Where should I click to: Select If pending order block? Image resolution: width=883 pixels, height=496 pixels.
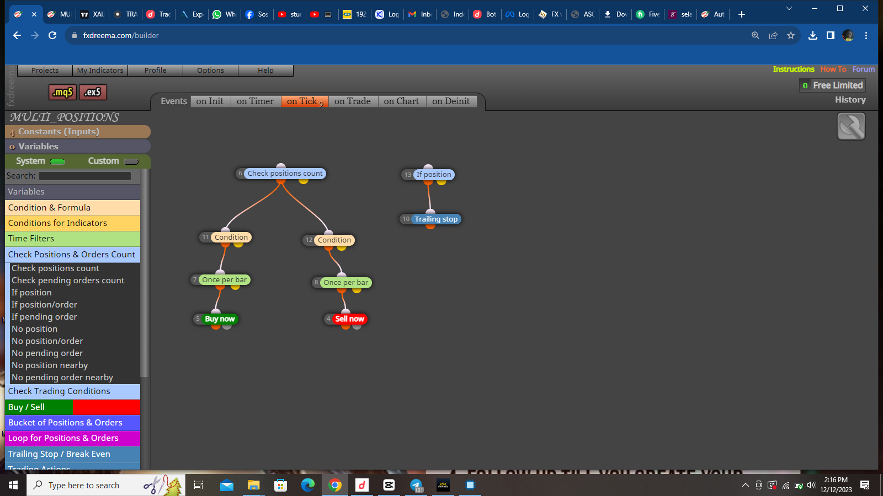pyautogui.click(x=44, y=316)
